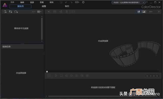
Task: Open the 视频 menu
Action: [x=32, y=2]
